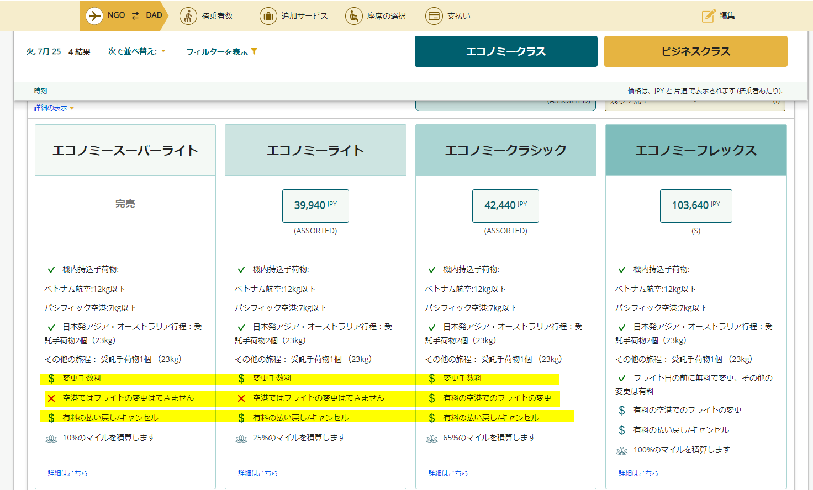Click the NGO to DAD swap arrows icon

pyautogui.click(x=135, y=16)
